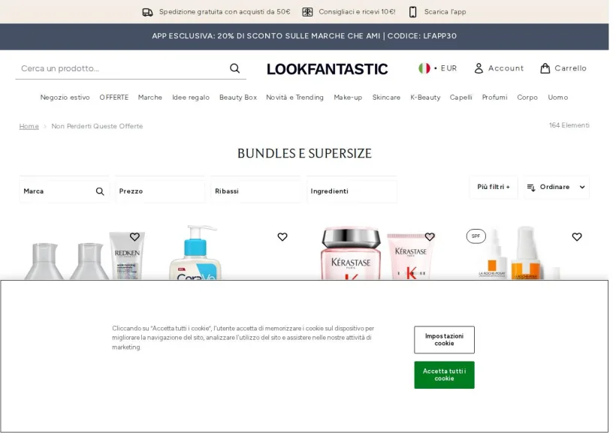
Task: Open the K-Beauty menu
Action: coord(425,98)
